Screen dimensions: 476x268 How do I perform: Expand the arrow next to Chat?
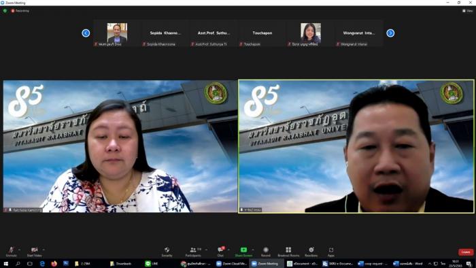click(x=228, y=250)
